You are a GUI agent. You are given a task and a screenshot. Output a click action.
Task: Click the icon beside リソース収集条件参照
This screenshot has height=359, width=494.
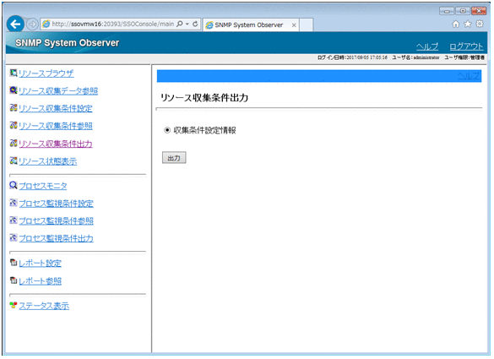click(x=14, y=126)
